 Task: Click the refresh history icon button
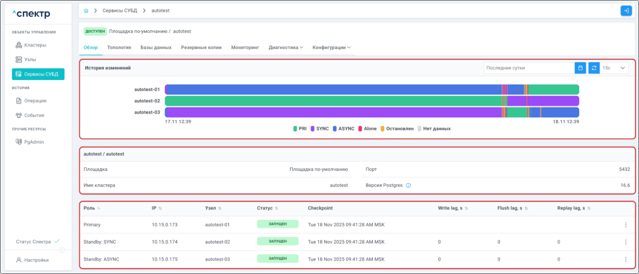pos(594,68)
